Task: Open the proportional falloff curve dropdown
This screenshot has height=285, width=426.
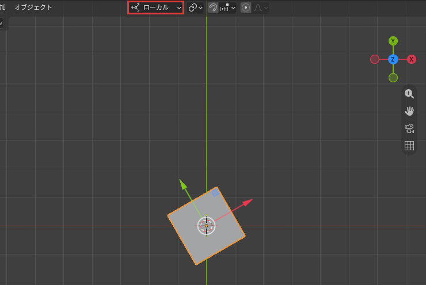Action: pos(261,7)
